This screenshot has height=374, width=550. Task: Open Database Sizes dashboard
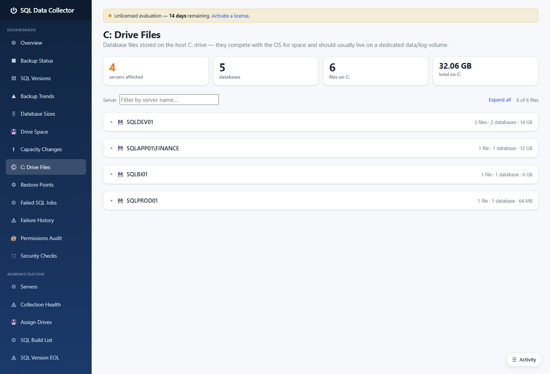tap(46, 114)
